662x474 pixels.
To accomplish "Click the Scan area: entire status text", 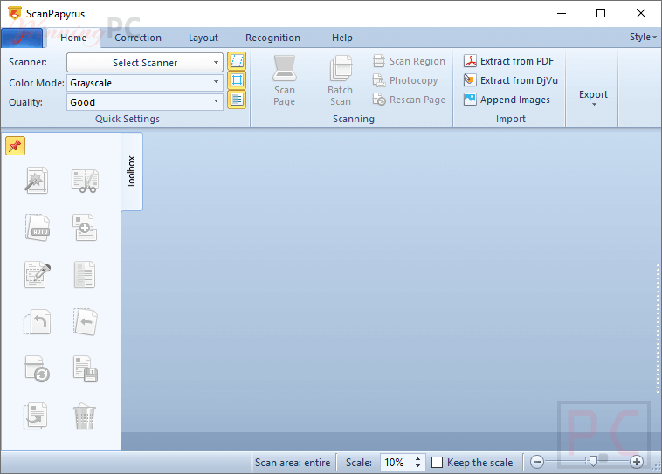I will pyautogui.click(x=293, y=463).
